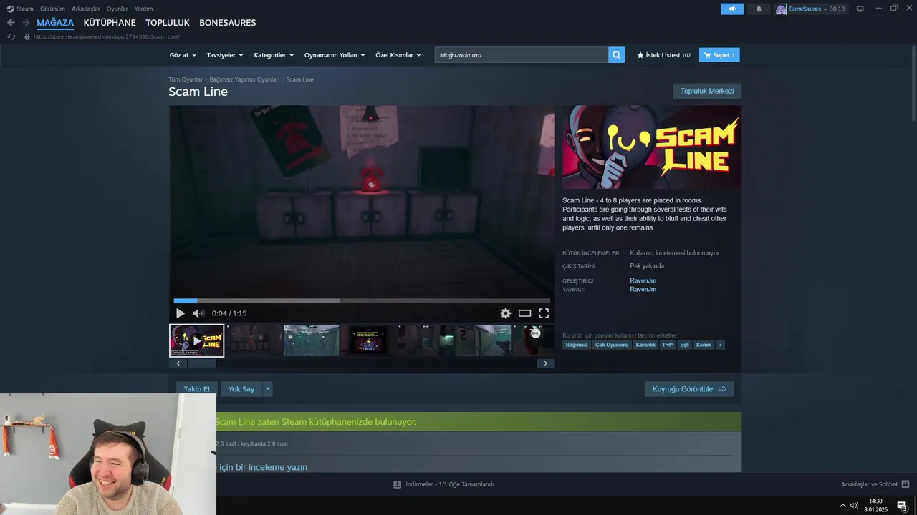Seek on the video progress bar
Screen dimensions: 917x515
click(362, 301)
